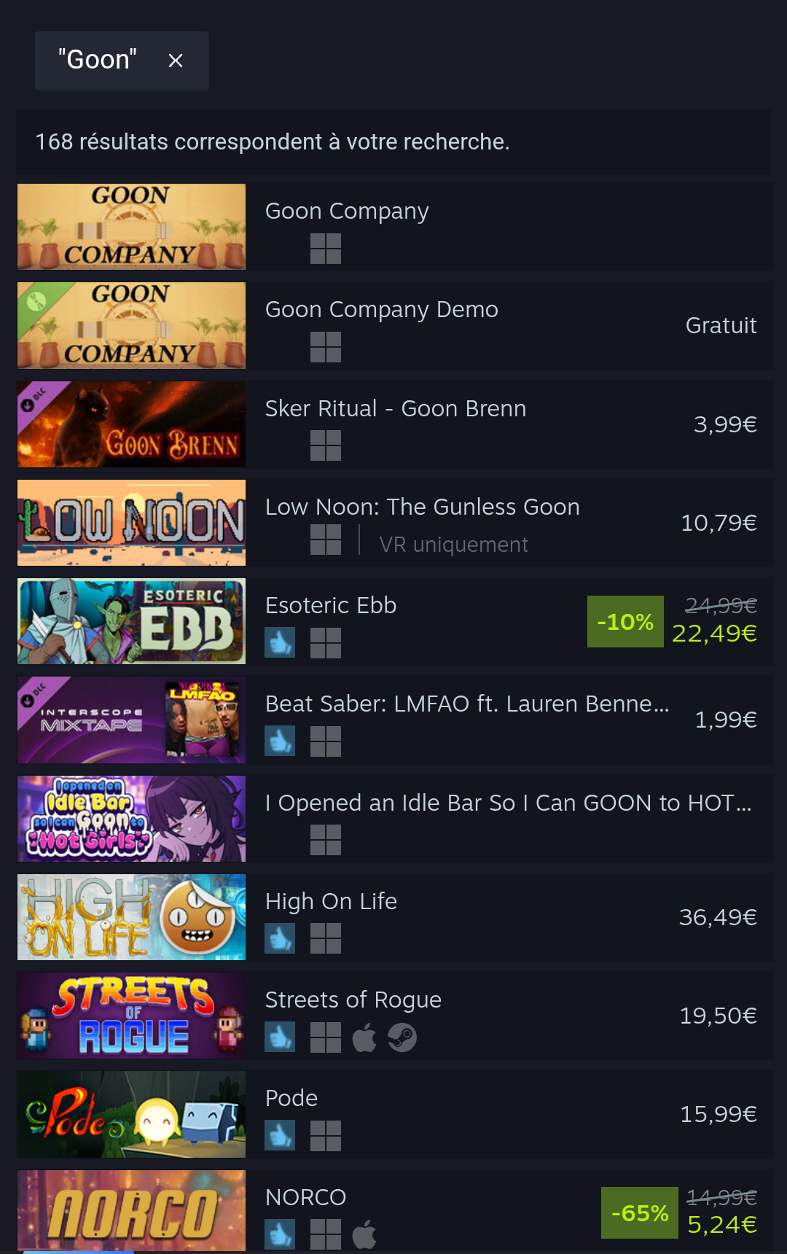This screenshot has width=787, height=1254.
Task: Open the I Opened an Idle Bar result
Action: coord(395,819)
